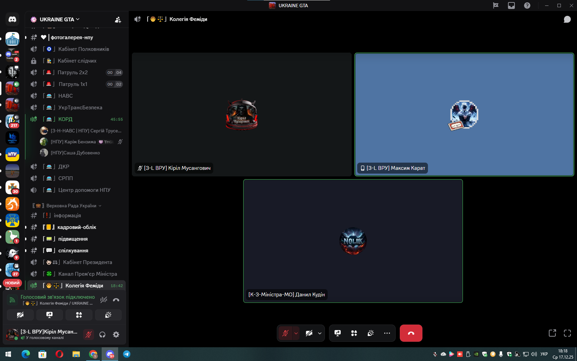This screenshot has height=361, width=577.
Task: Toggle microphone mute in the call controls
Action: tap(285, 333)
